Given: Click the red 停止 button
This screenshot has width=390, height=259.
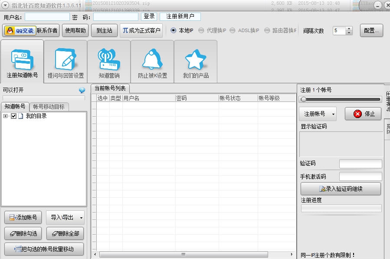Looking at the screenshot, I should (x=363, y=113).
